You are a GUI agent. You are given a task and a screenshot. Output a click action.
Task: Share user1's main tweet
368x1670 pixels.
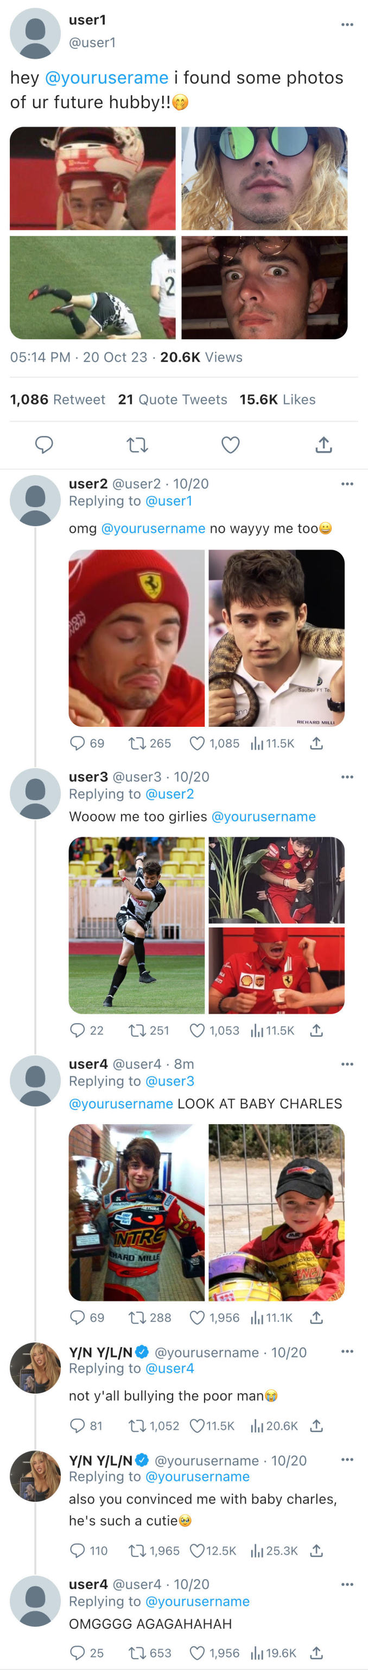point(323,445)
